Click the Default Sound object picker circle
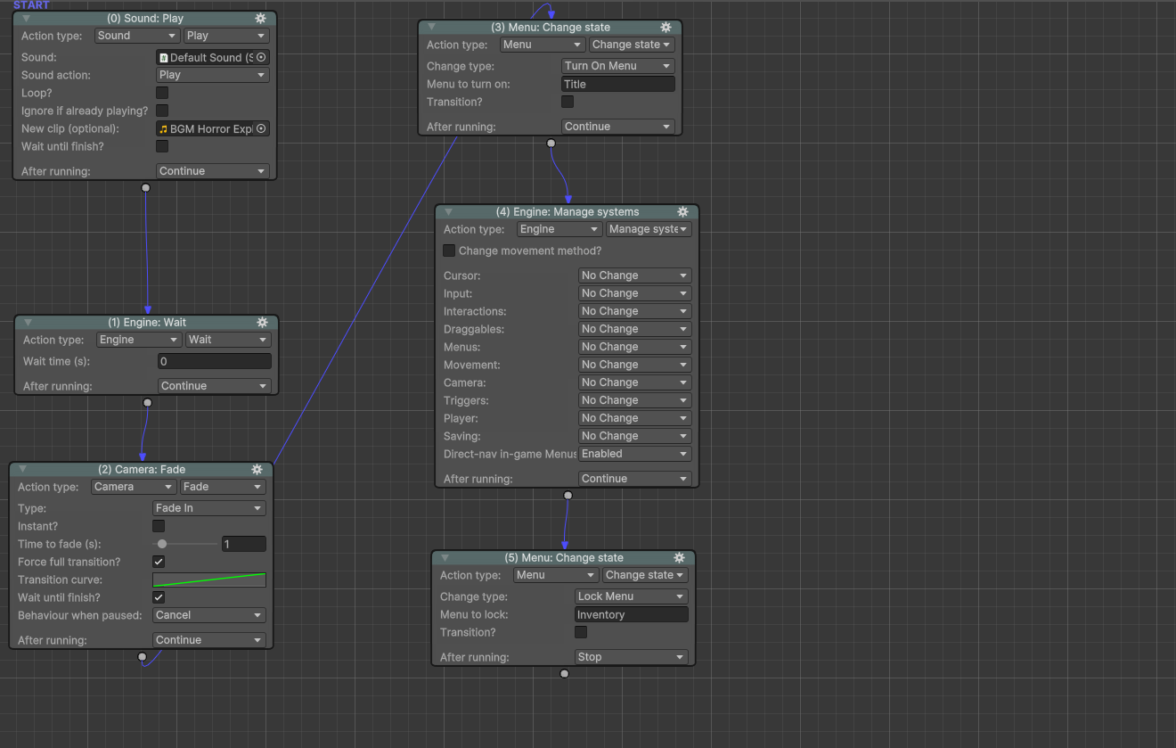 pos(261,57)
